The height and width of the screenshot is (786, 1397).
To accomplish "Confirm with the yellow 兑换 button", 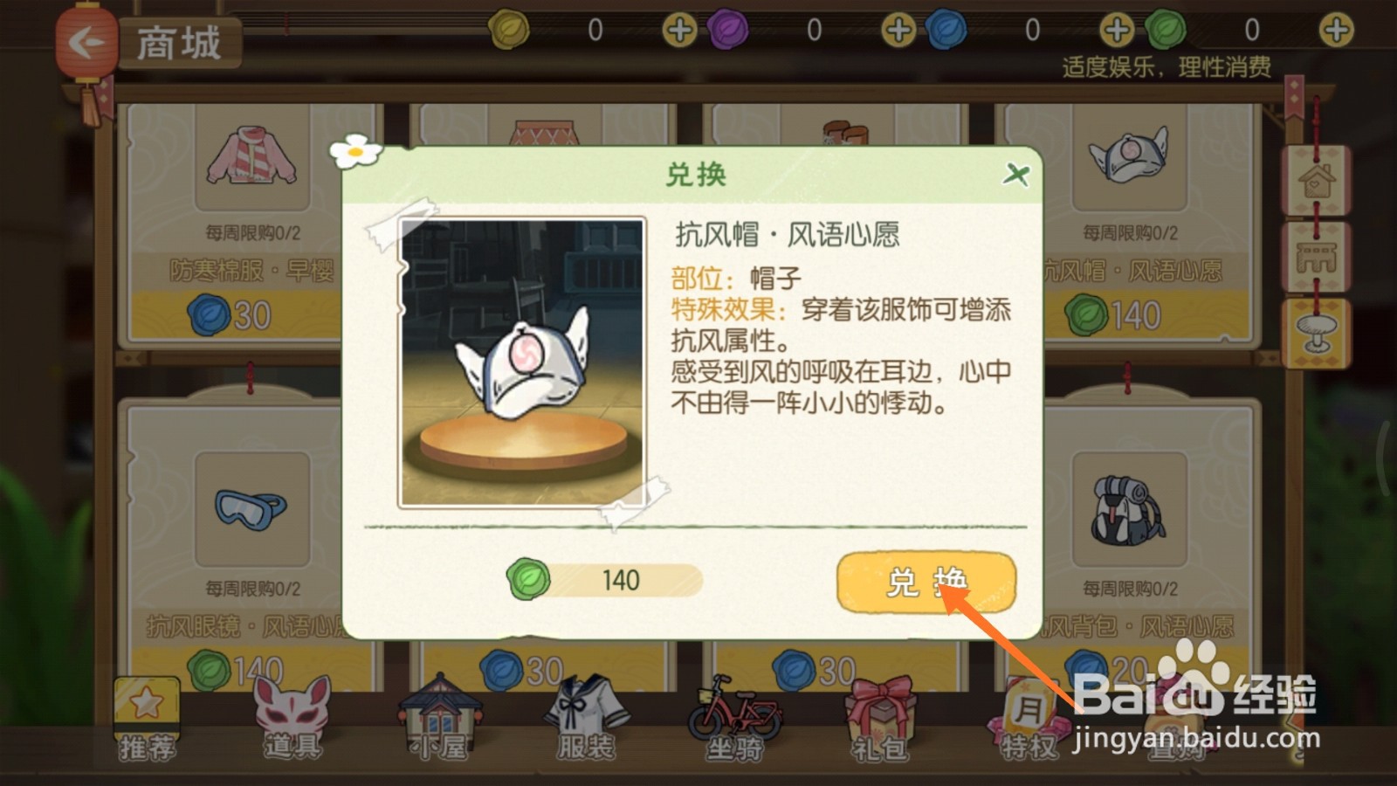I will pyautogui.click(x=926, y=582).
